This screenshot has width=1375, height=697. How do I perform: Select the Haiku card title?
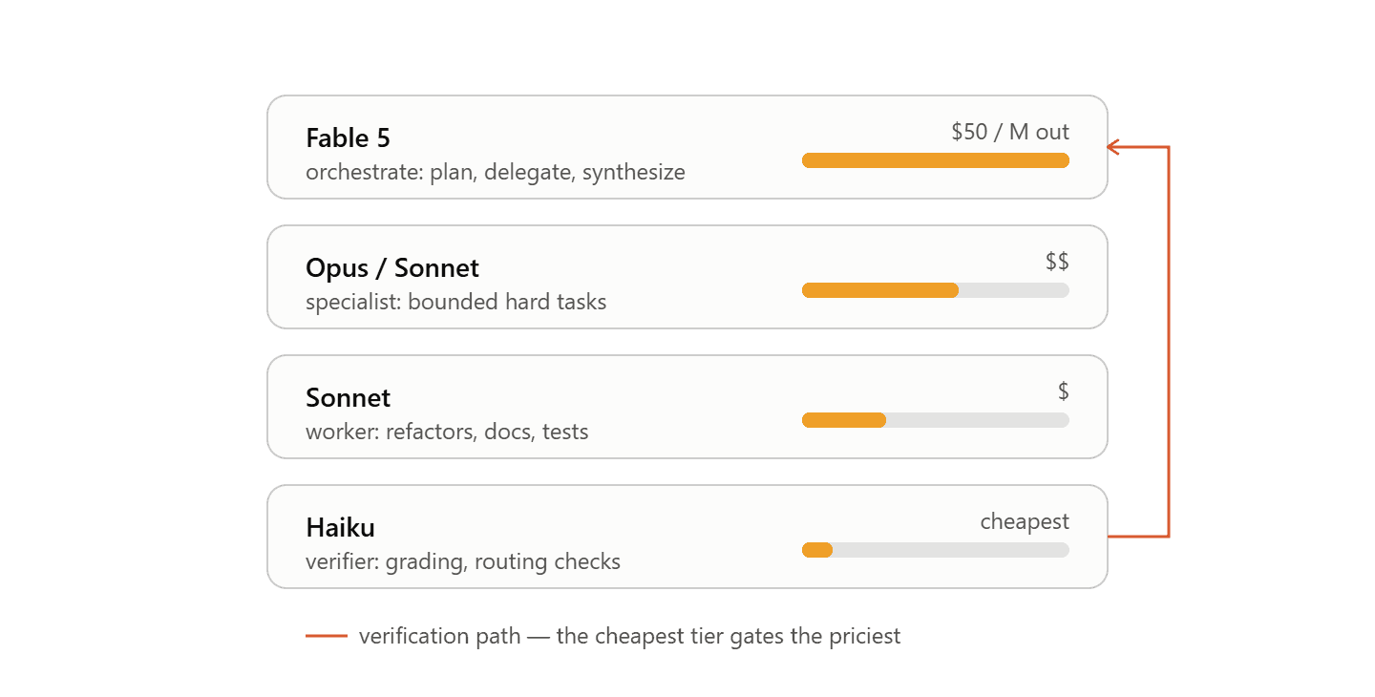coord(340,527)
